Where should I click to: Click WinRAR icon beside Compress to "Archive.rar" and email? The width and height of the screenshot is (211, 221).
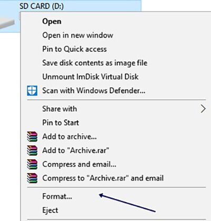(32, 178)
